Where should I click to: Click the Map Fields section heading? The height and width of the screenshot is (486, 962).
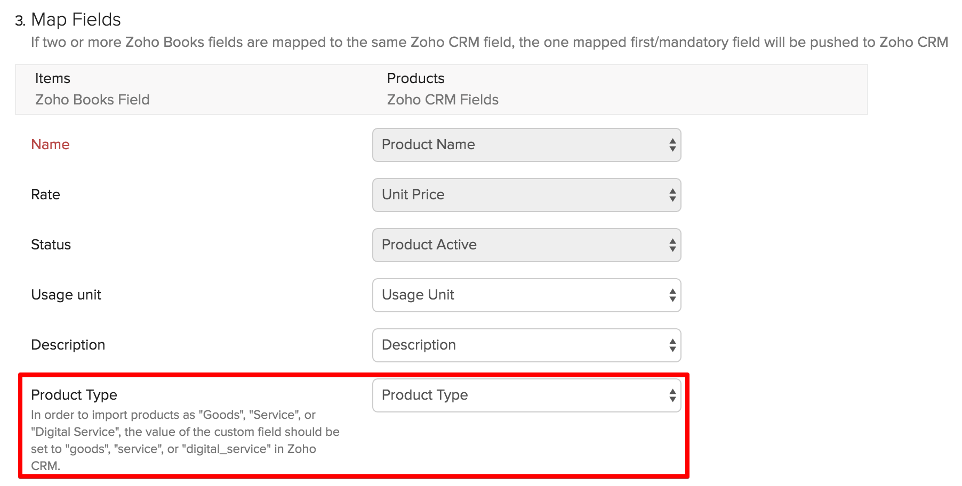(76, 20)
